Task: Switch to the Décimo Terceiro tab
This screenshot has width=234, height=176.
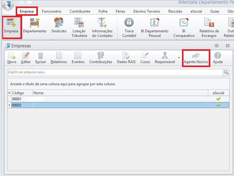Action: (x=147, y=11)
